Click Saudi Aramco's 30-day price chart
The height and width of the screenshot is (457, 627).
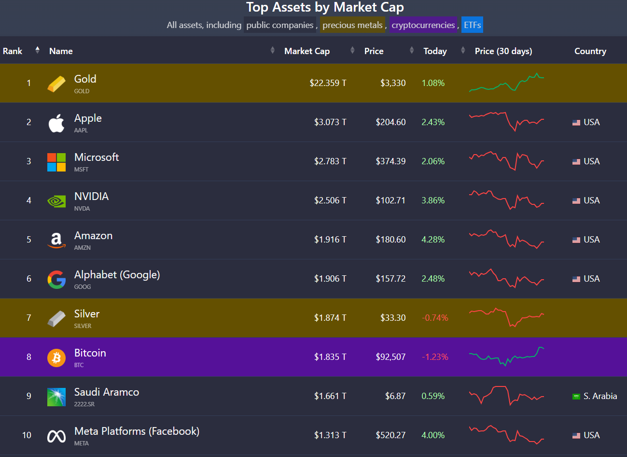tap(506, 396)
